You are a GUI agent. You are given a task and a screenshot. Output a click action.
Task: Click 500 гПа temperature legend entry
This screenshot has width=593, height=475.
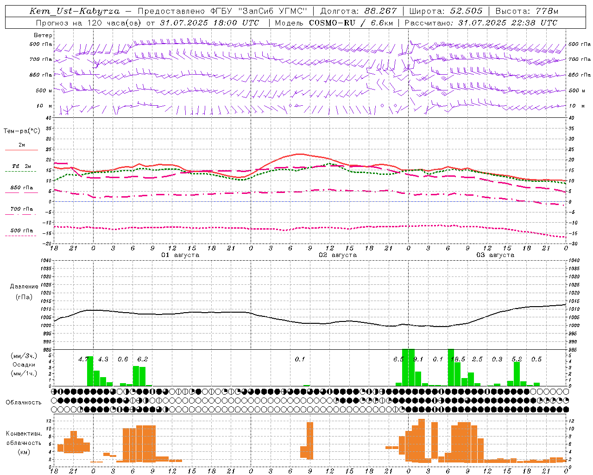tap(22, 230)
